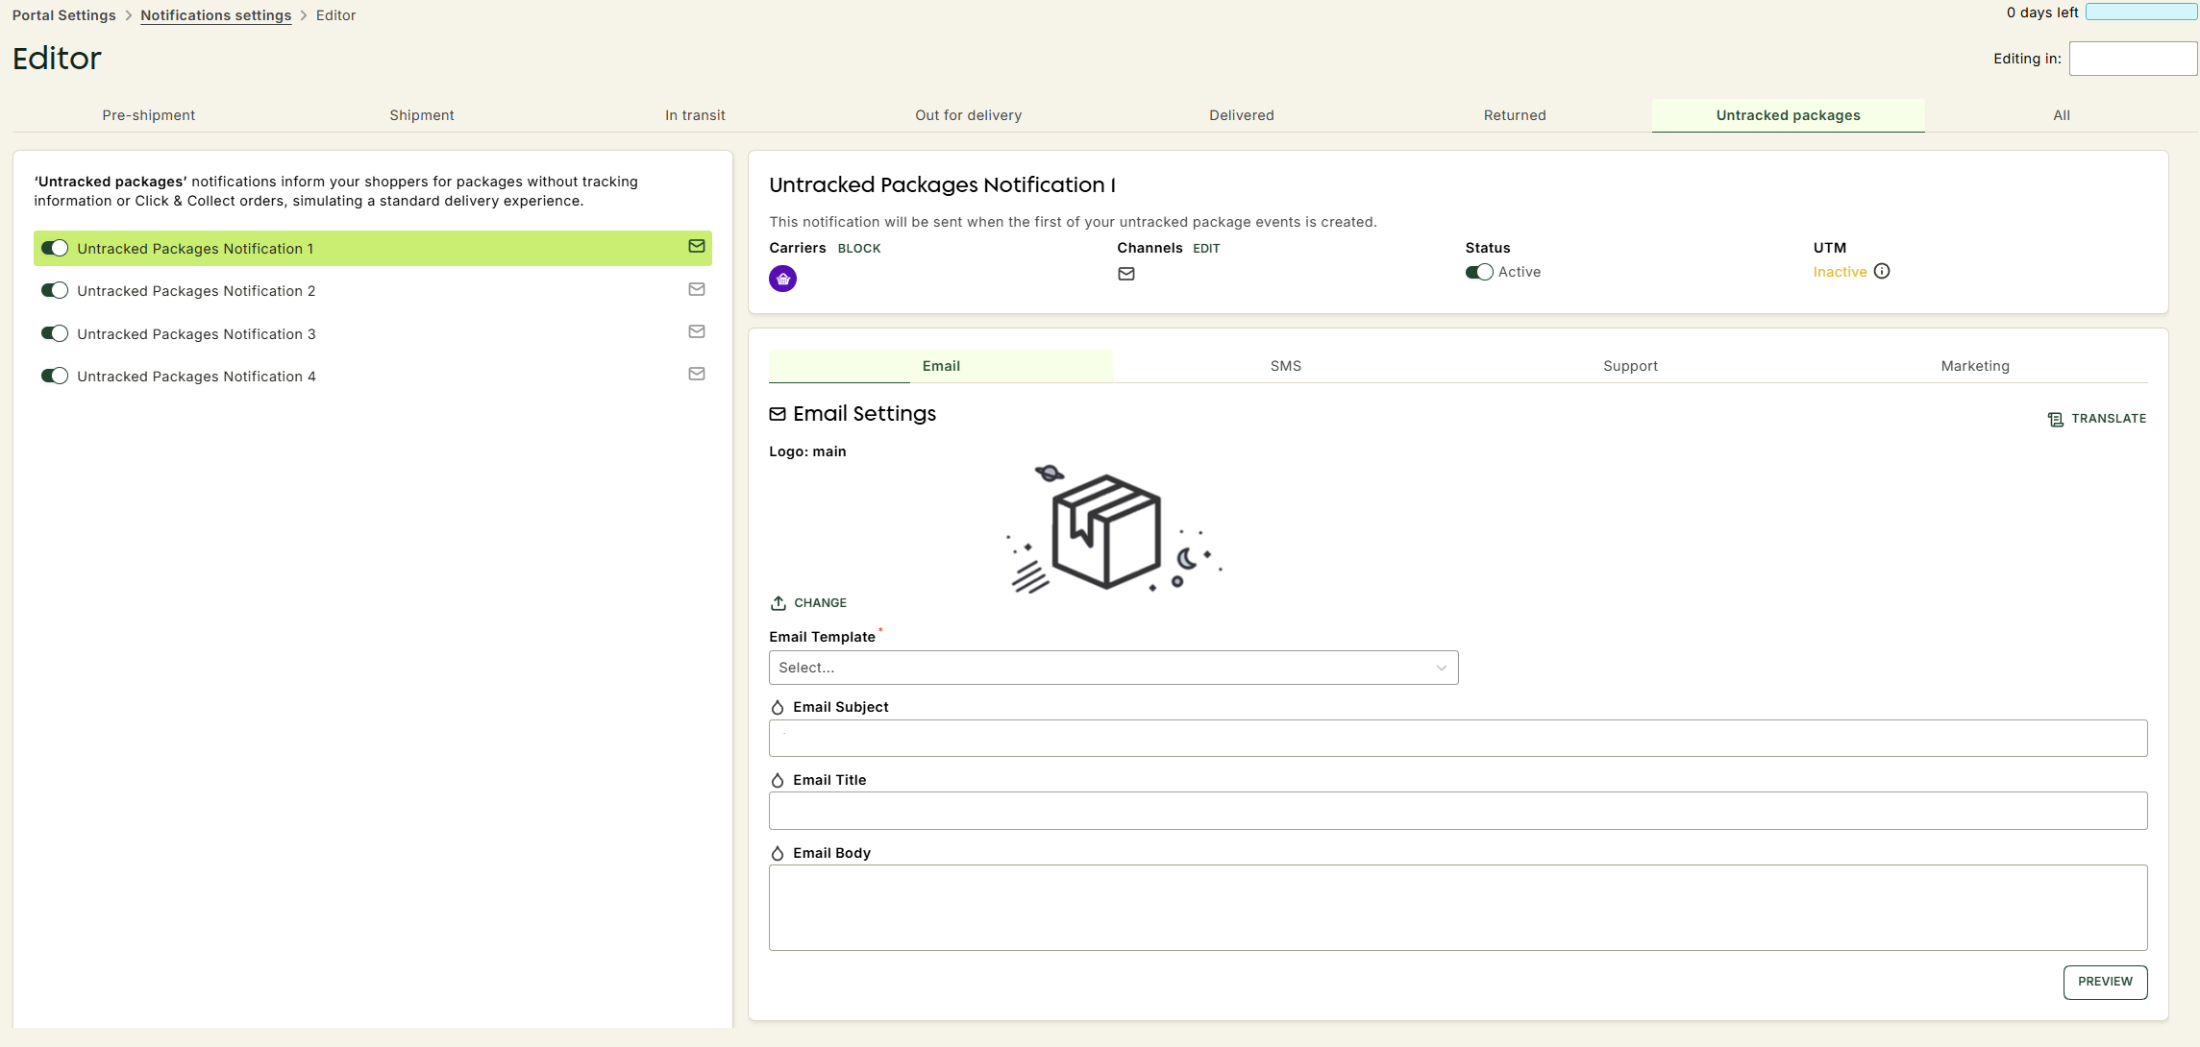Click the purple carrier icon under Carriers
The width and height of the screenshot is (2200, 1047).
[782, 279]
